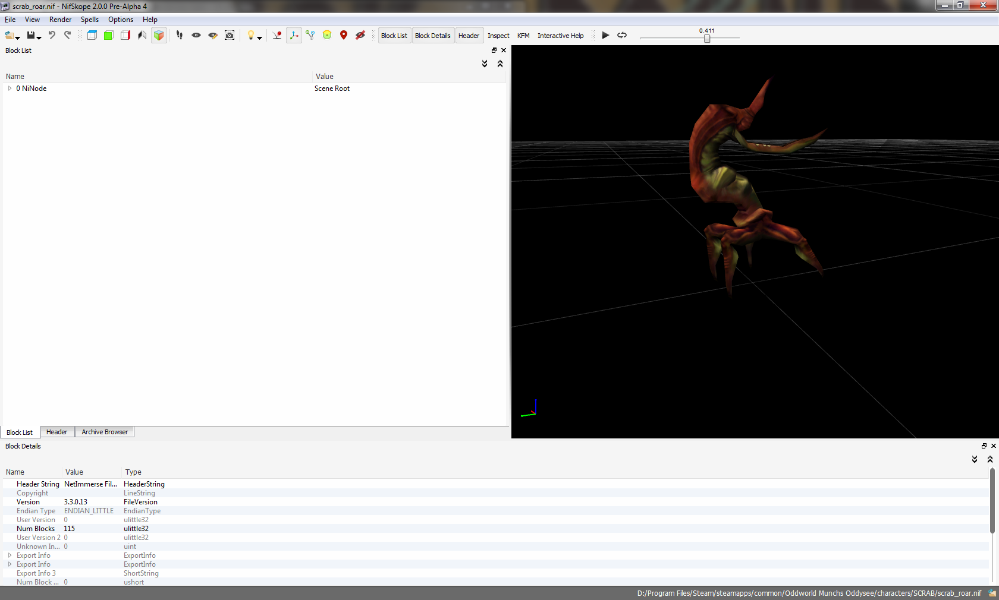Open the lighting dropdown arrow
999x600 pixels.
tap(260, 37)
